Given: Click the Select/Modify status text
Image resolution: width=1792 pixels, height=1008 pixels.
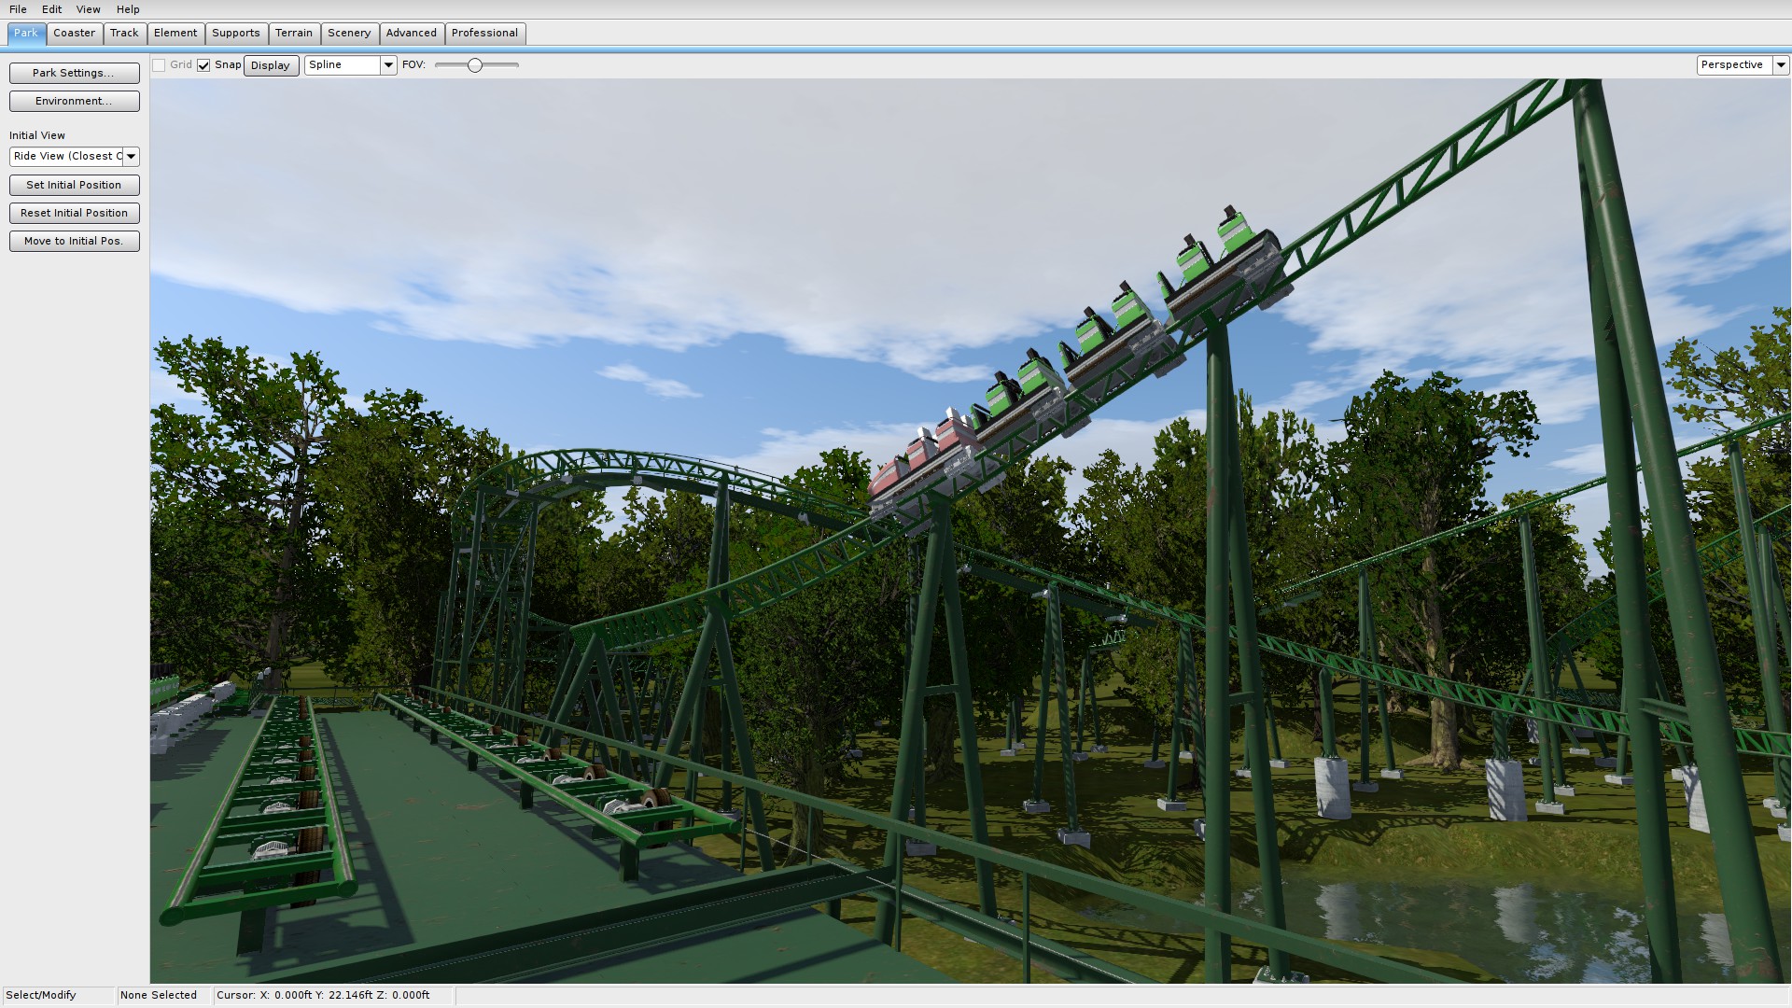Looking at the screenshot, I should click(x=41, y=995).
